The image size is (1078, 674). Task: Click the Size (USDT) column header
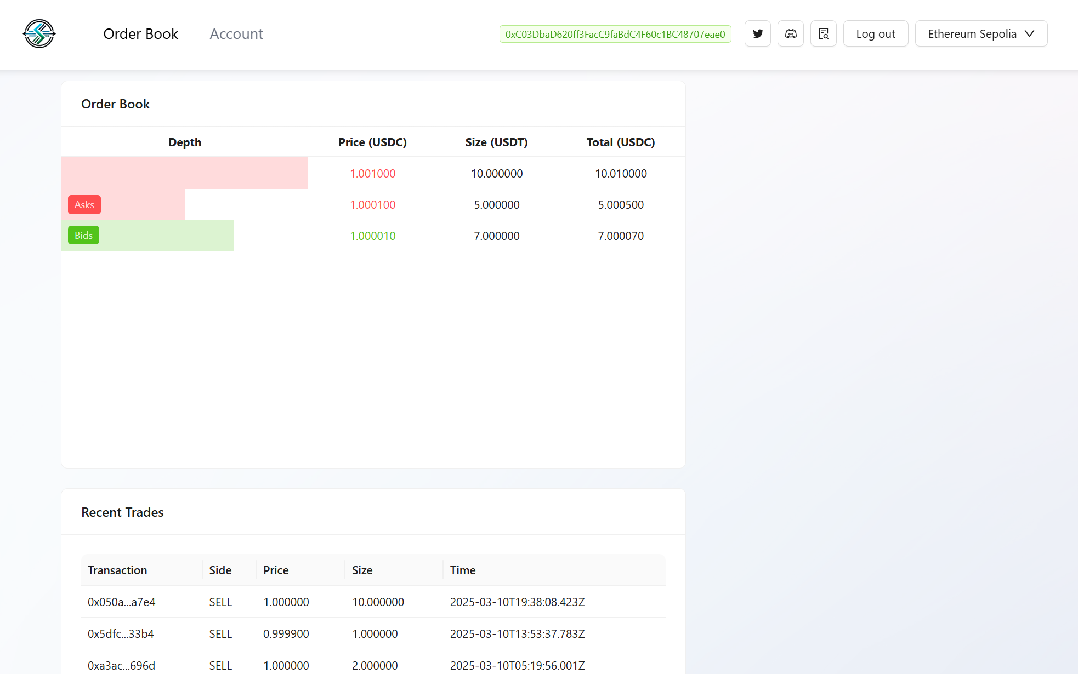click(x=497, y=142)
